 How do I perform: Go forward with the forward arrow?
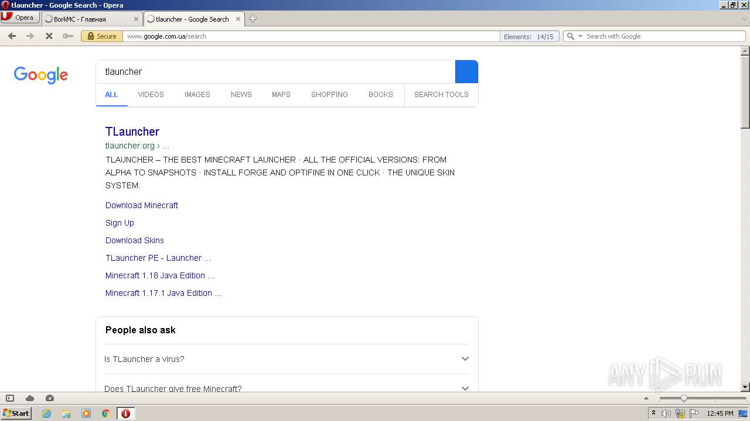pos(30,36)
